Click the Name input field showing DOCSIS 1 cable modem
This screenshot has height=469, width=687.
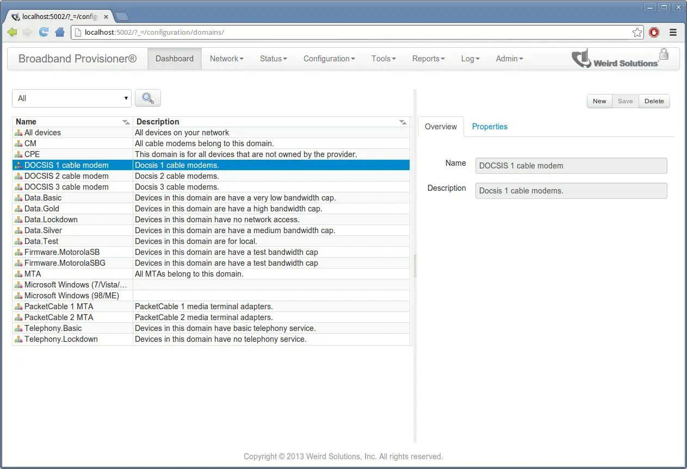[571, 166]
